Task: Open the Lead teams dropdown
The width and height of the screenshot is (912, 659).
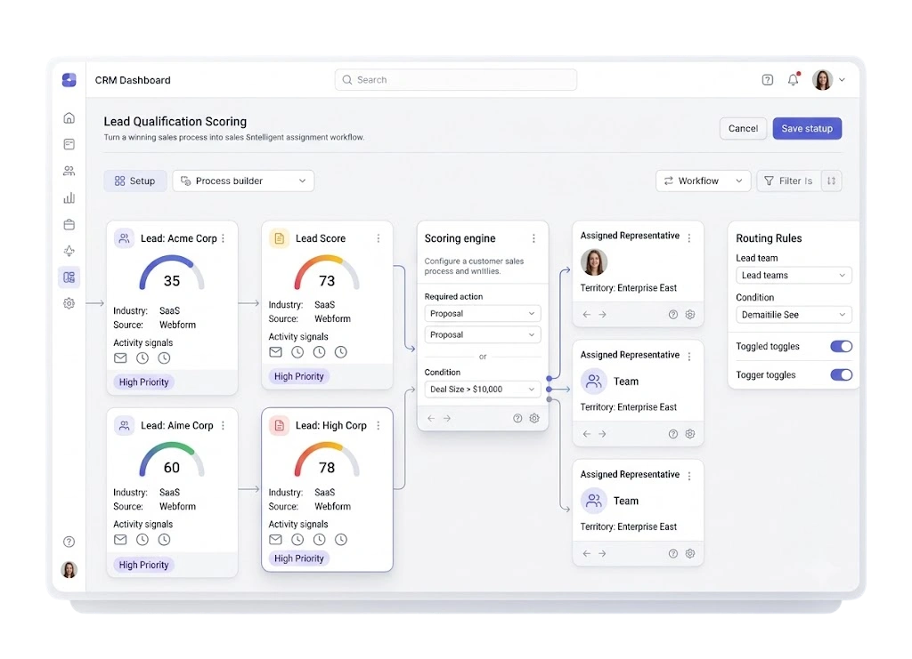Action: pyautogui.click(x=794, y=275)
